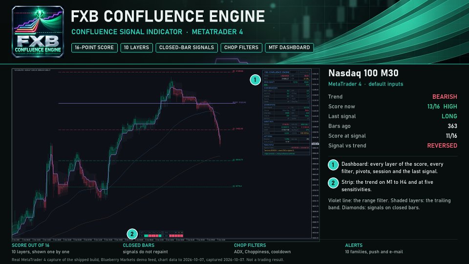
Task: Click the 363 bars value
Action: click(x=452, y=126)
